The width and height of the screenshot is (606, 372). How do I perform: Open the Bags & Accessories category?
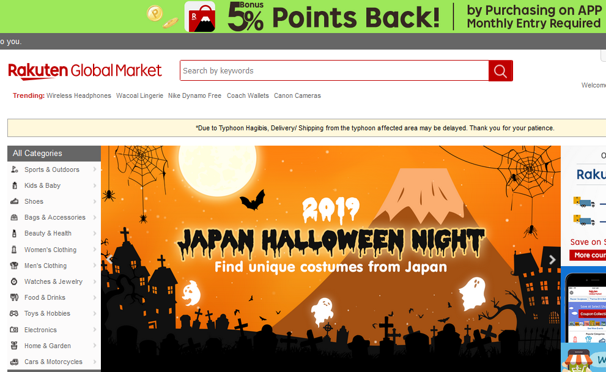[55, 217]
